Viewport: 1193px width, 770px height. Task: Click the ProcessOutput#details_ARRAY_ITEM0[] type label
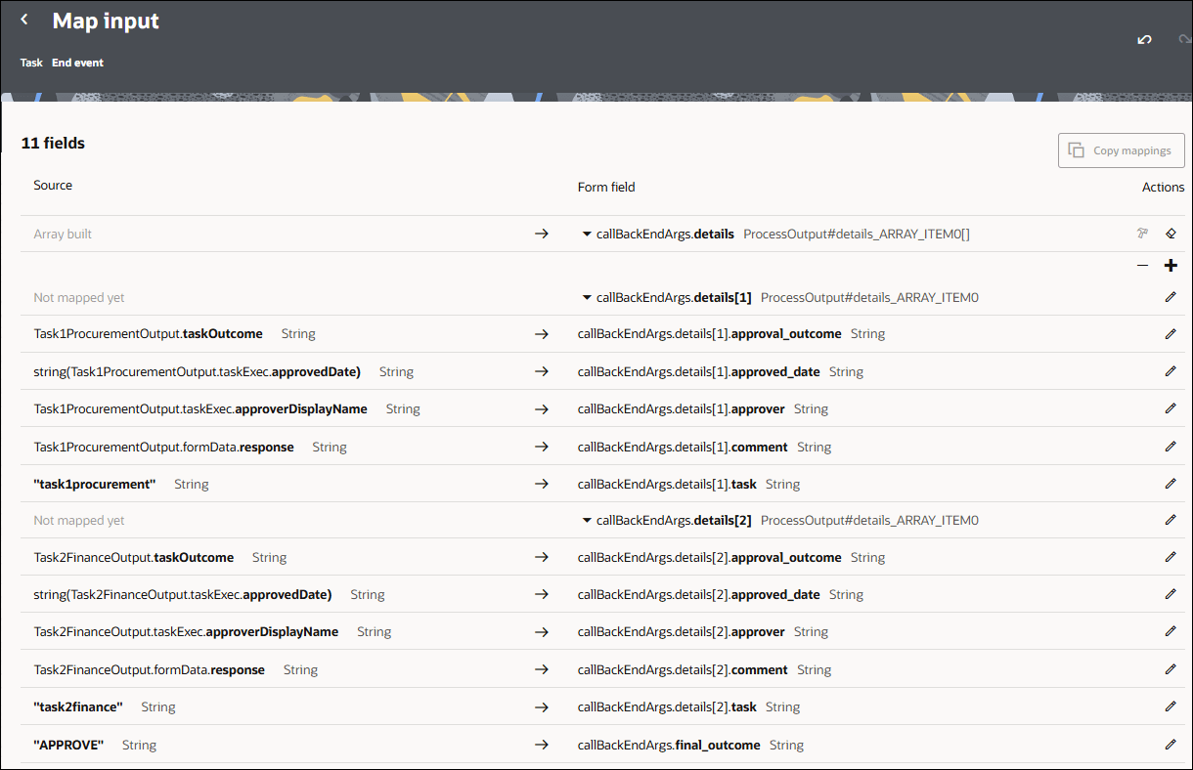click(x=857, y=234)
